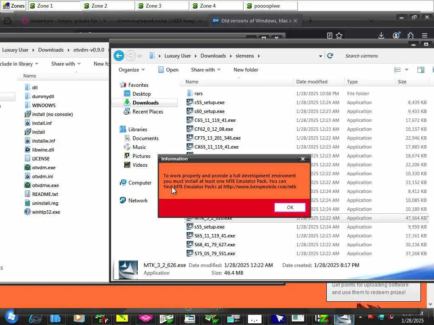The height and width of the screenshot is (325, 434).
Task: Switch to Zone 1 tab
Action: (x=54, y=6)
